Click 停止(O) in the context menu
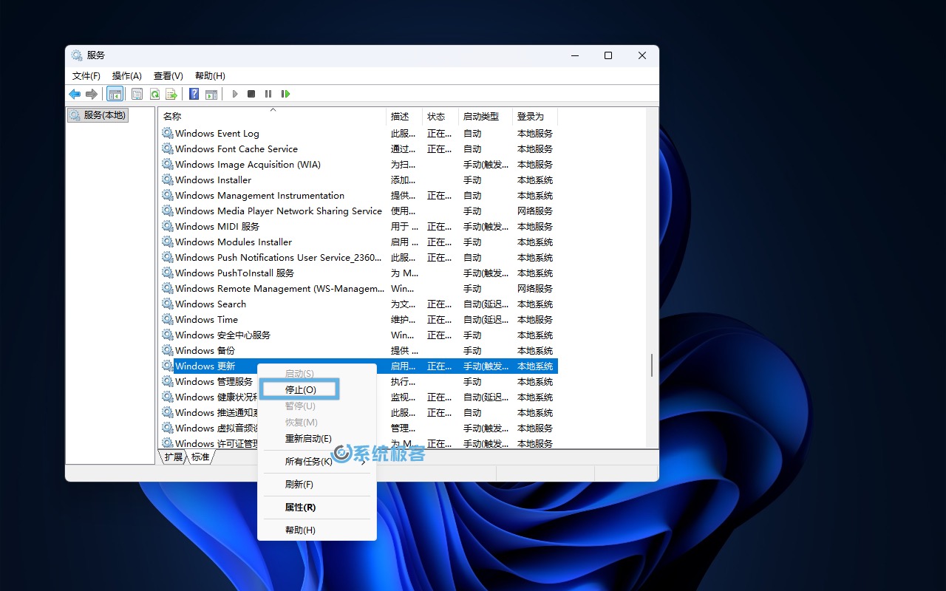Image resolution: width=946 pixels, height=591 pixels. (x=299, y=389)
